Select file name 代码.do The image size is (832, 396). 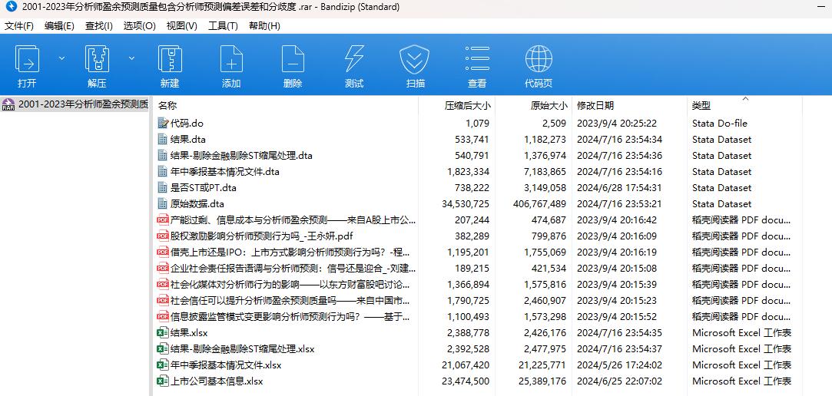coord(187,124)
